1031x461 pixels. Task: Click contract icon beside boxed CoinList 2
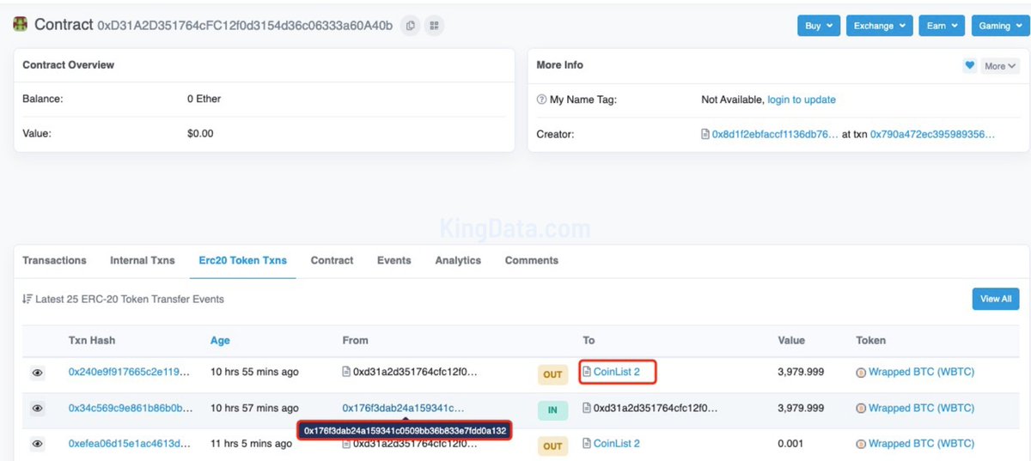click(588, 372)
